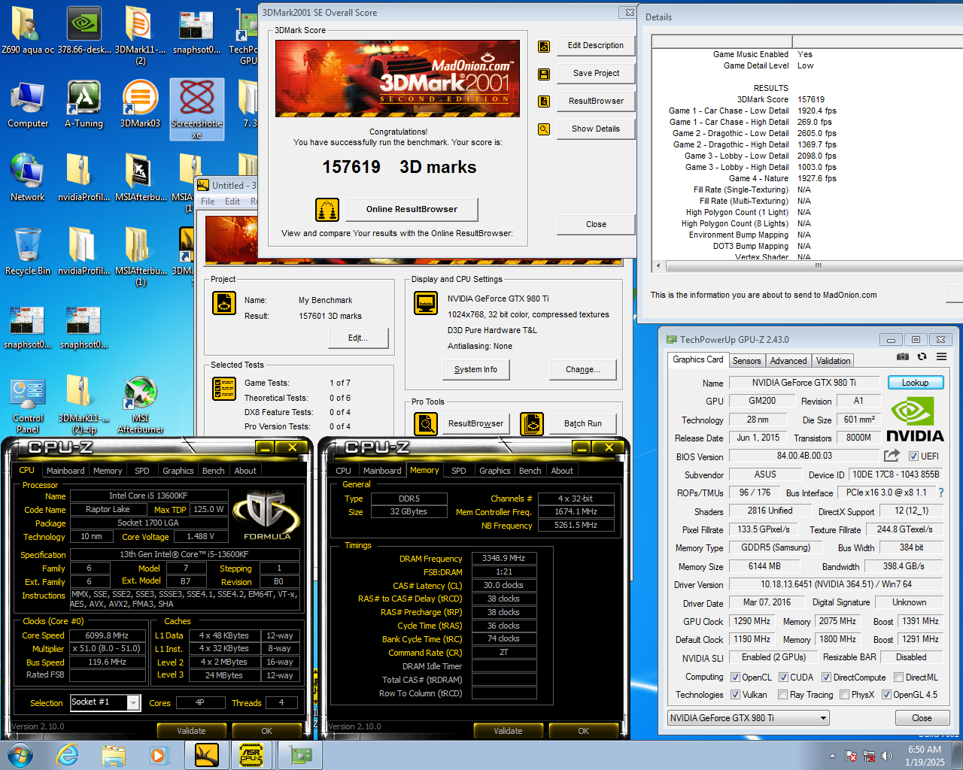Click the 3DMark2001 banner image
This screenshot has height=770, width=963.
pos(397,77)
